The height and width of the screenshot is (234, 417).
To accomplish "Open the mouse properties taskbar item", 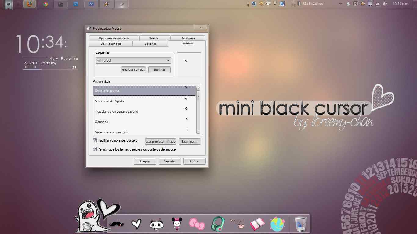I will [x=121, y=4].
